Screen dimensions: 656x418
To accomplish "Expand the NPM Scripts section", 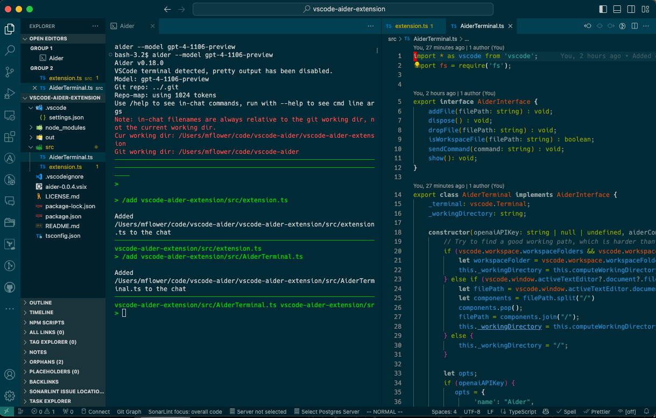I will pyautogui.click(x=63, y=323).
